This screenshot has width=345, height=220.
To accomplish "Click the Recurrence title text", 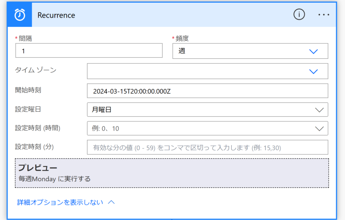I will [x=56, y=15].
